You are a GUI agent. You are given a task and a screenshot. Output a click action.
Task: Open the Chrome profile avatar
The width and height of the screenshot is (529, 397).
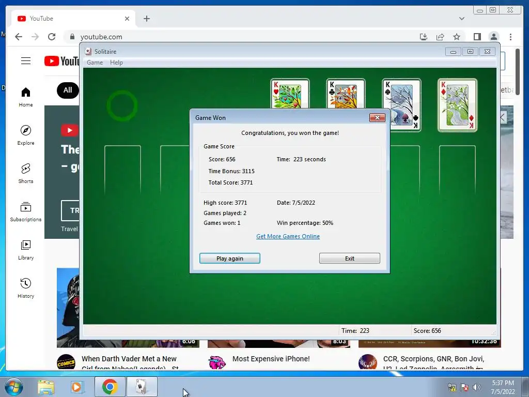[x=493, y=37]
